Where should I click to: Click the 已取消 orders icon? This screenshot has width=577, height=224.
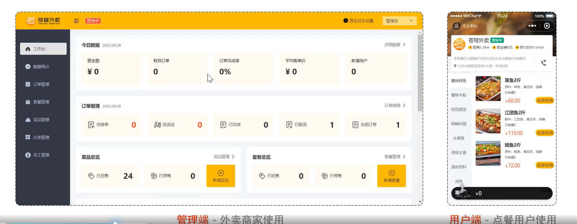(x=289, y=125)
